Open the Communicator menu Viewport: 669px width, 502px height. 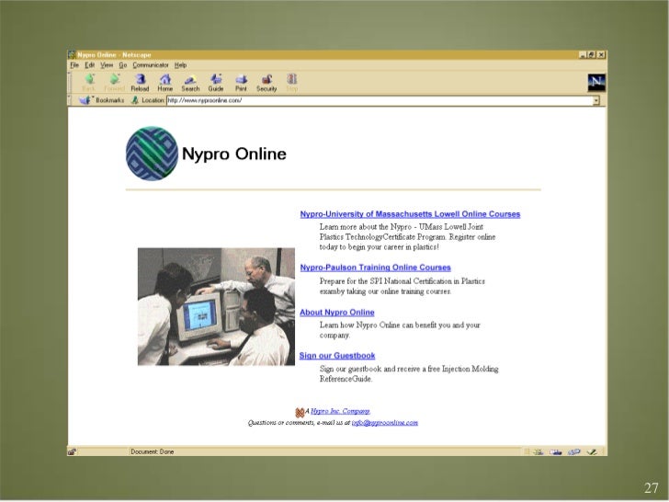click(x=151, y=65)
